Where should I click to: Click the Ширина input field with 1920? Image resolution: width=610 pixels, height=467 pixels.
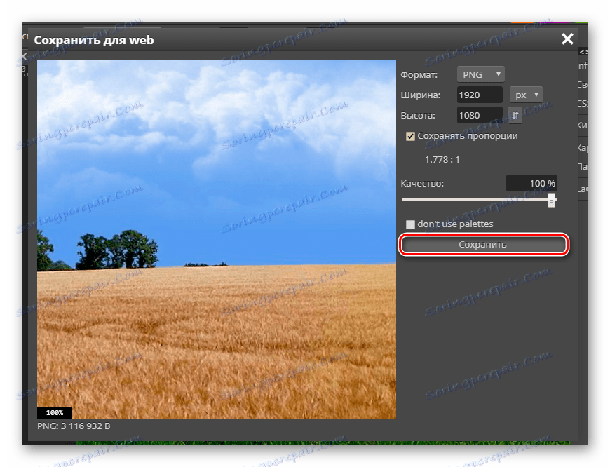pos(480,95)
